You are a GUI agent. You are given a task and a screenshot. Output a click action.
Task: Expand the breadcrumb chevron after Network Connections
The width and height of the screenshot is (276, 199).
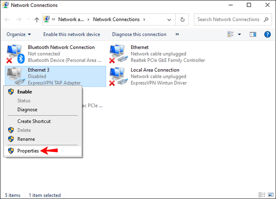[144, 20]
